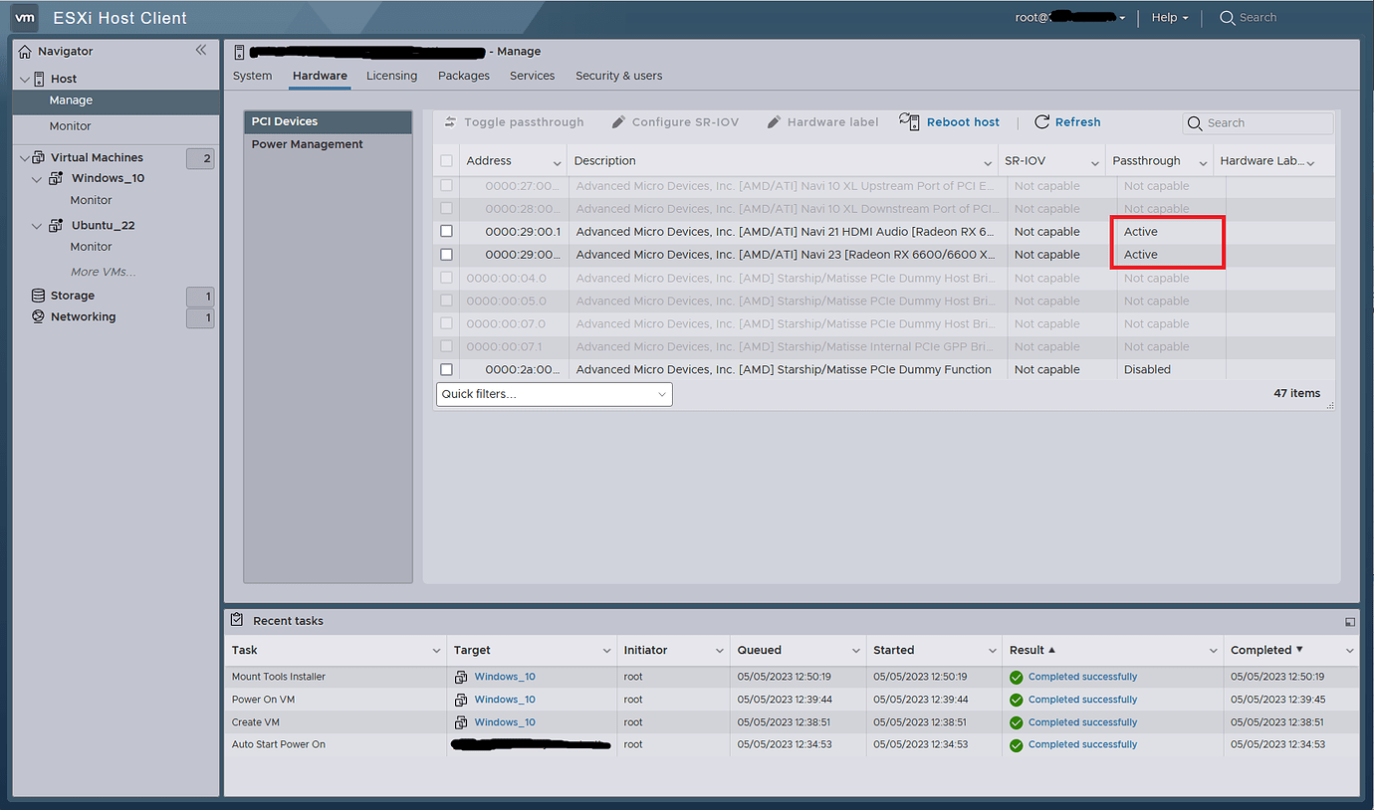Click the Virtual Machines icon in Navigator
Screen dimensions: 1374x810
pyautogui.click(x=39, y=157)
